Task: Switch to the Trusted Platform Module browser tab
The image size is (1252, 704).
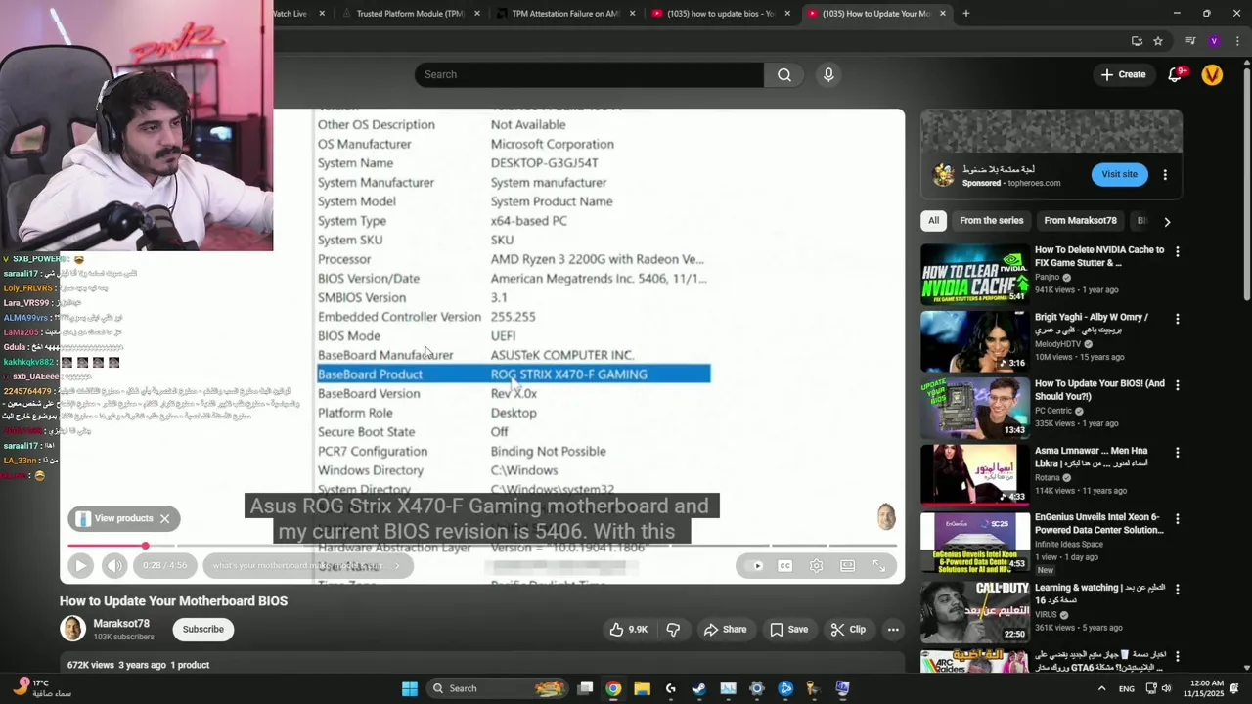Action: coord(410,14)
